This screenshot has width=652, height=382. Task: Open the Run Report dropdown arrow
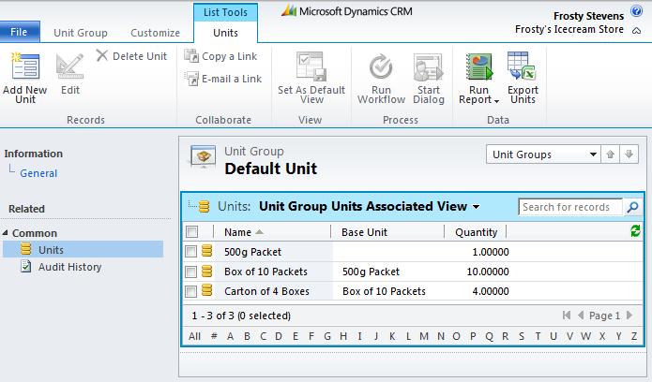click(x=496, y=101)
